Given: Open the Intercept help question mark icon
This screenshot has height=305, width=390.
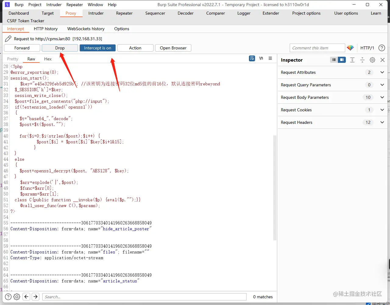Looking at the screenshot, I should [381, 48].
